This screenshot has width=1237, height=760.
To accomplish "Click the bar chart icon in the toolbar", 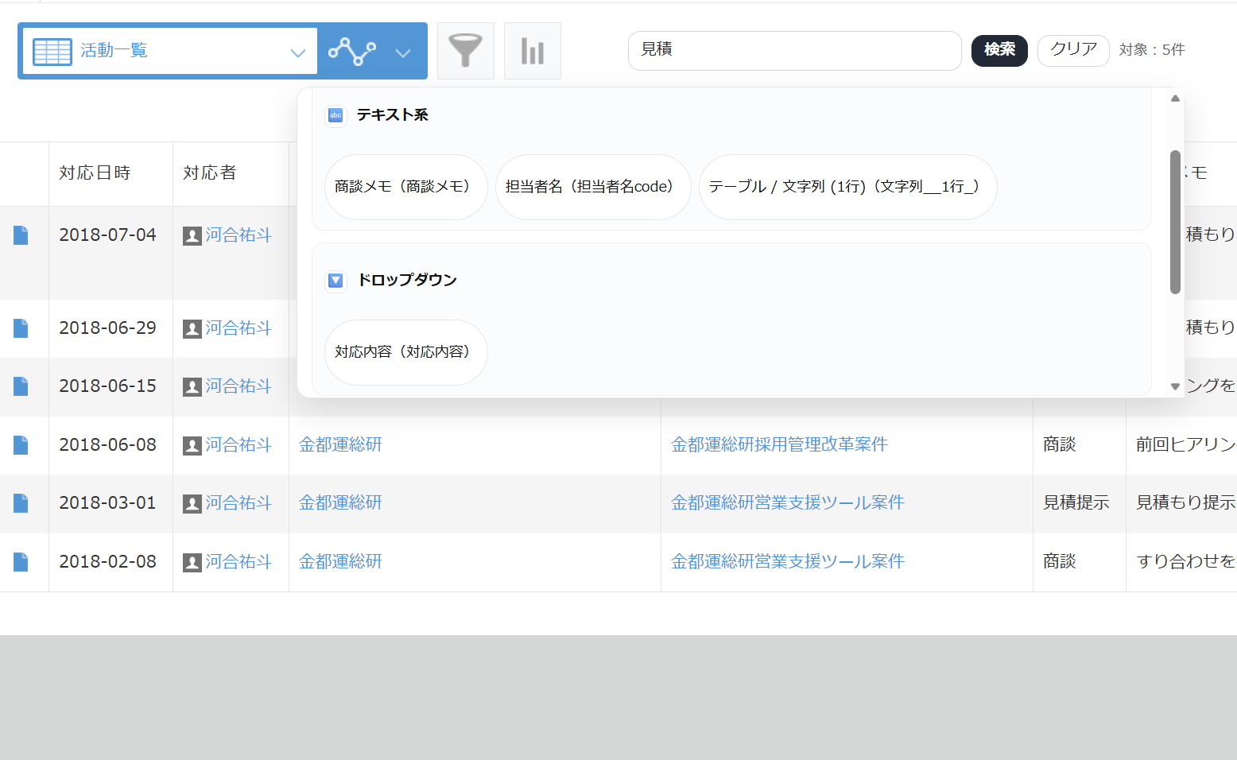I will 532,50.
